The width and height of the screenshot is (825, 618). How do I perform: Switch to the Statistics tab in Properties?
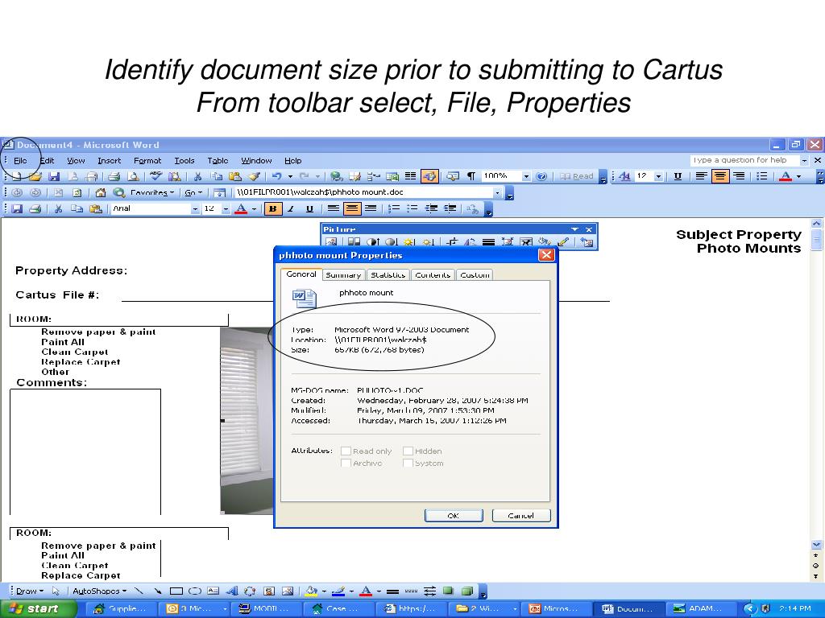(x=388, y=275)
